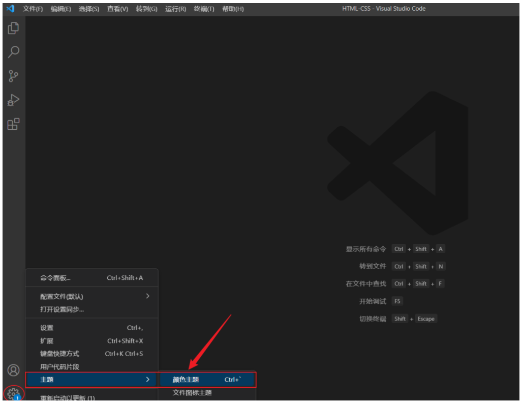Click the Ctrl+Shift+A shortcut text in menu
Screen dimensions: 522x402
pos(125,278)
